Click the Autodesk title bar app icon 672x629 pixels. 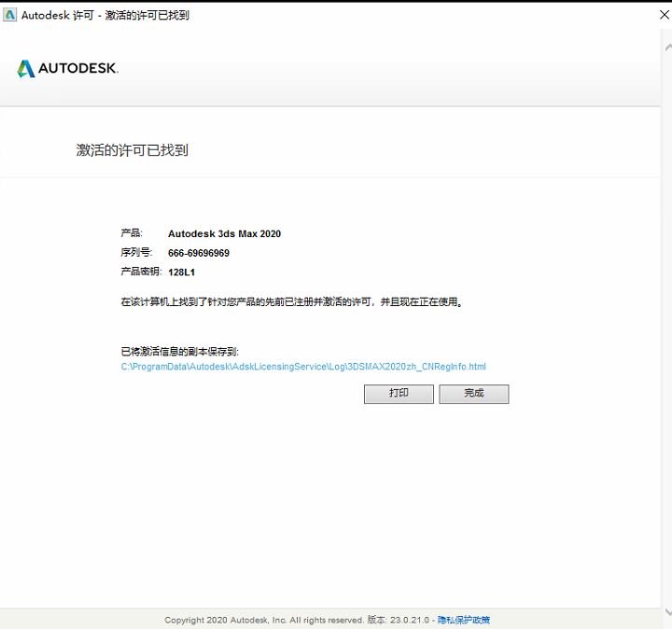9,15
